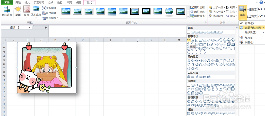Open the 选择窗格 selection pane
Image resolution: width=265 pixels, height=116 pixels.
216,16
